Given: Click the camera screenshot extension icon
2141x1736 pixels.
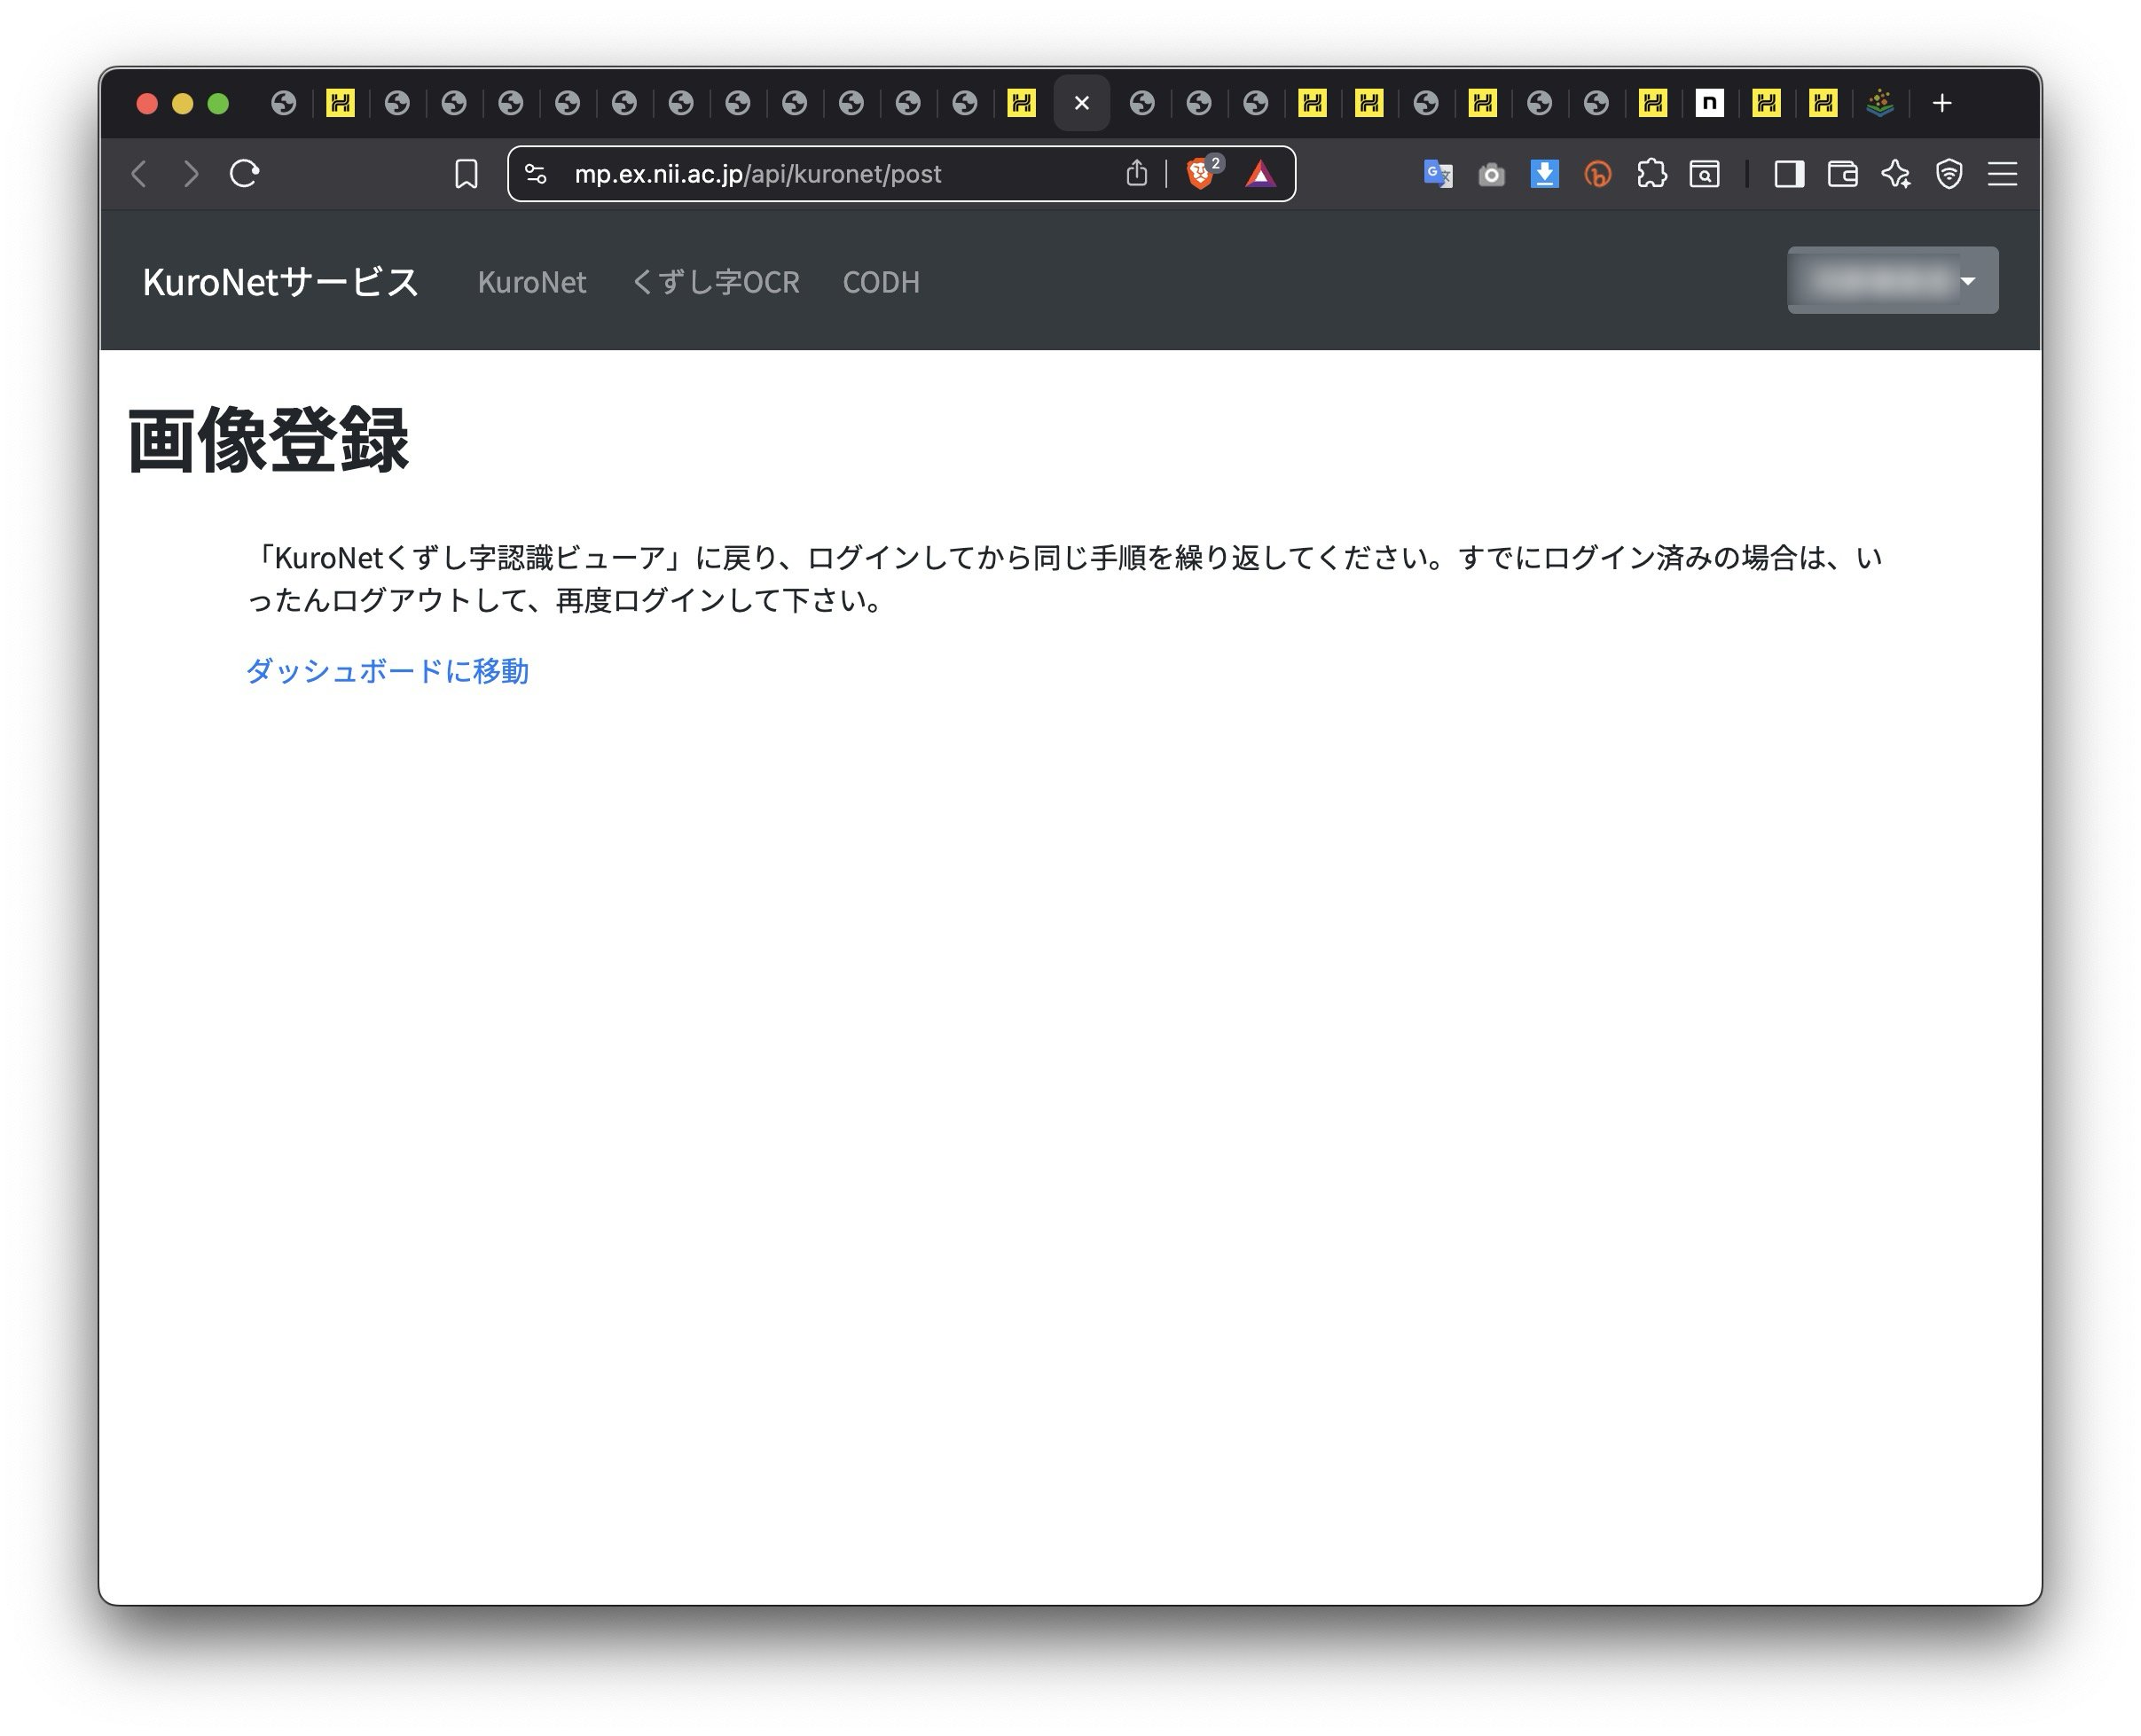Looking at the screenshot, I should [x=1491, y=174].
